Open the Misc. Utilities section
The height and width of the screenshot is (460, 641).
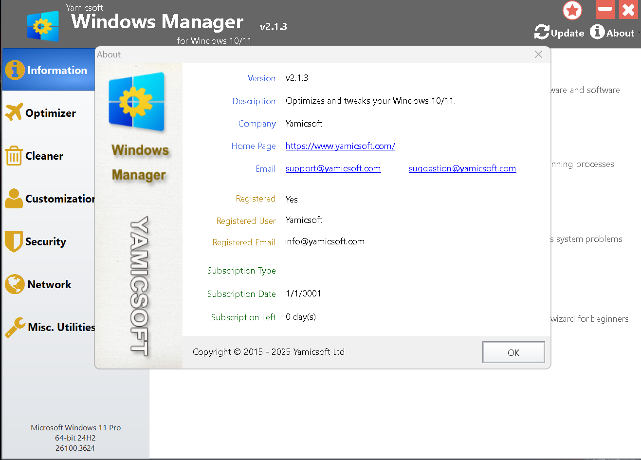click(49, 327)
